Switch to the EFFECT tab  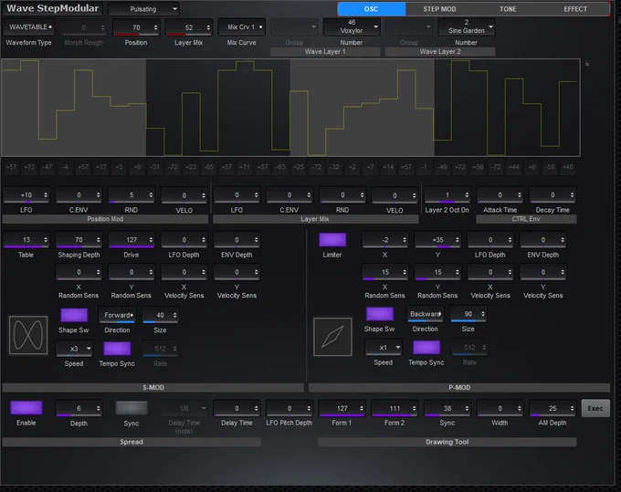point(575,9)
